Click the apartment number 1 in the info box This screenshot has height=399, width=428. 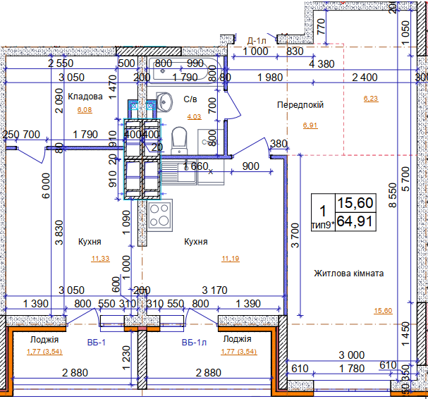click(323, 211)
